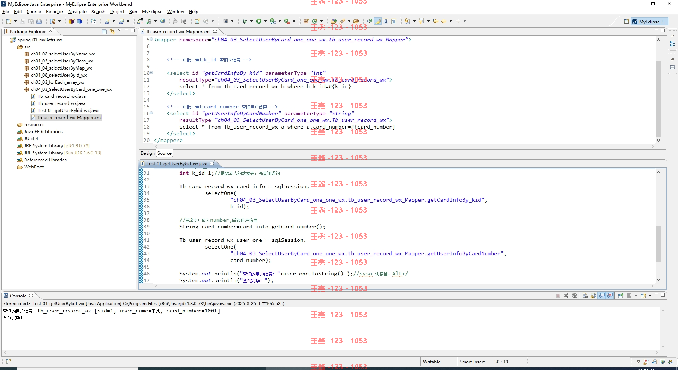Toggle Mark Occurrences highlighter button

378,21
